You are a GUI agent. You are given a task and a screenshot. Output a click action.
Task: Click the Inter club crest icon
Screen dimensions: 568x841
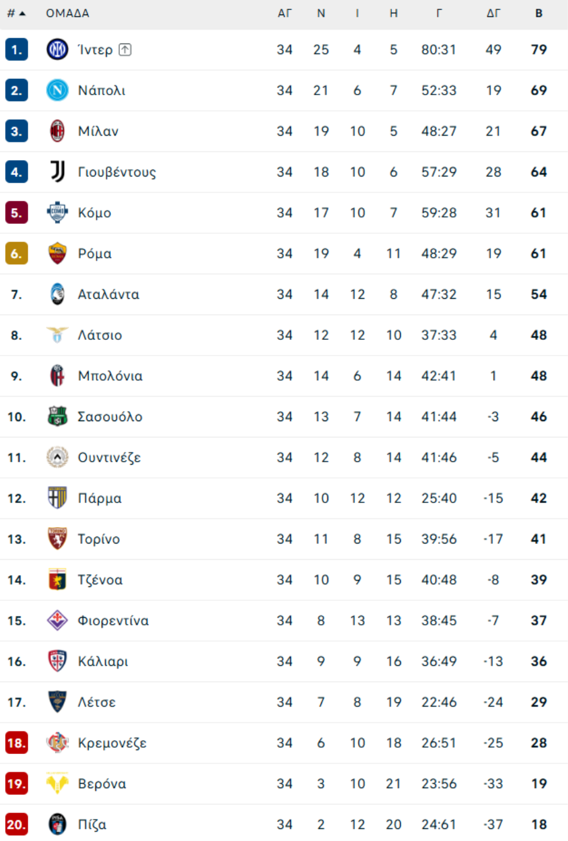[57, 50]
